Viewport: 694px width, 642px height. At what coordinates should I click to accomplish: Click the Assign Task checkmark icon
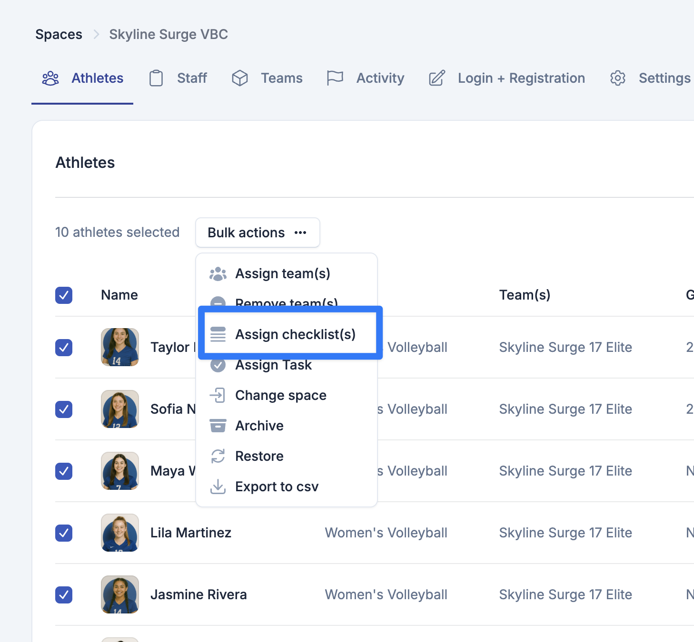click(x=218, y=365)
